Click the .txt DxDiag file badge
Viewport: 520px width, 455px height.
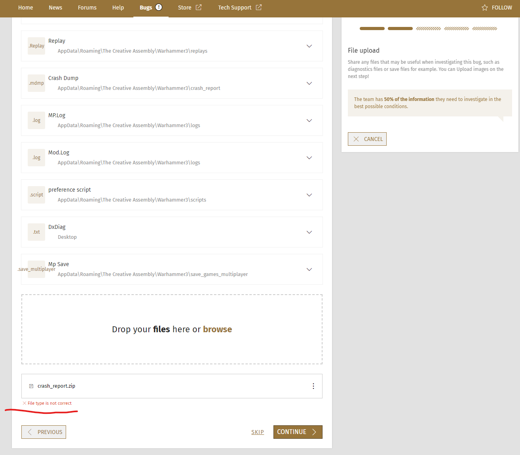pos(36,232)
